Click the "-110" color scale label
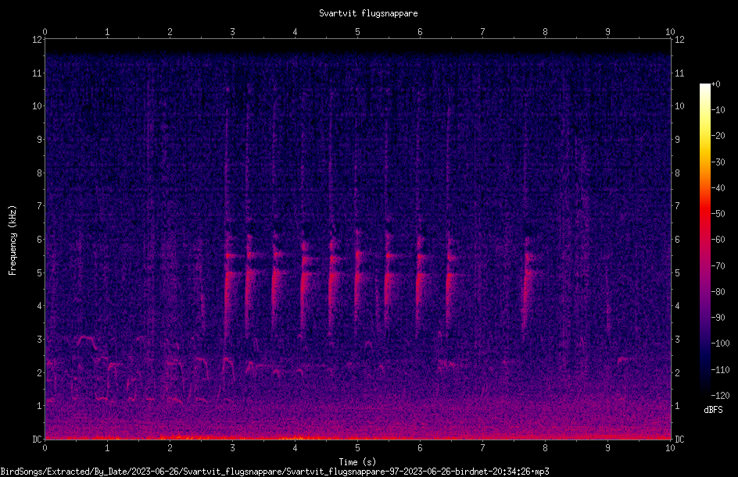This screenshot has width=738, height=477. (x=721, y=370)
